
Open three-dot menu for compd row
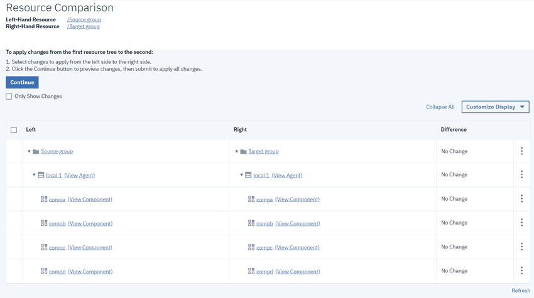click(x=521, y=271)
